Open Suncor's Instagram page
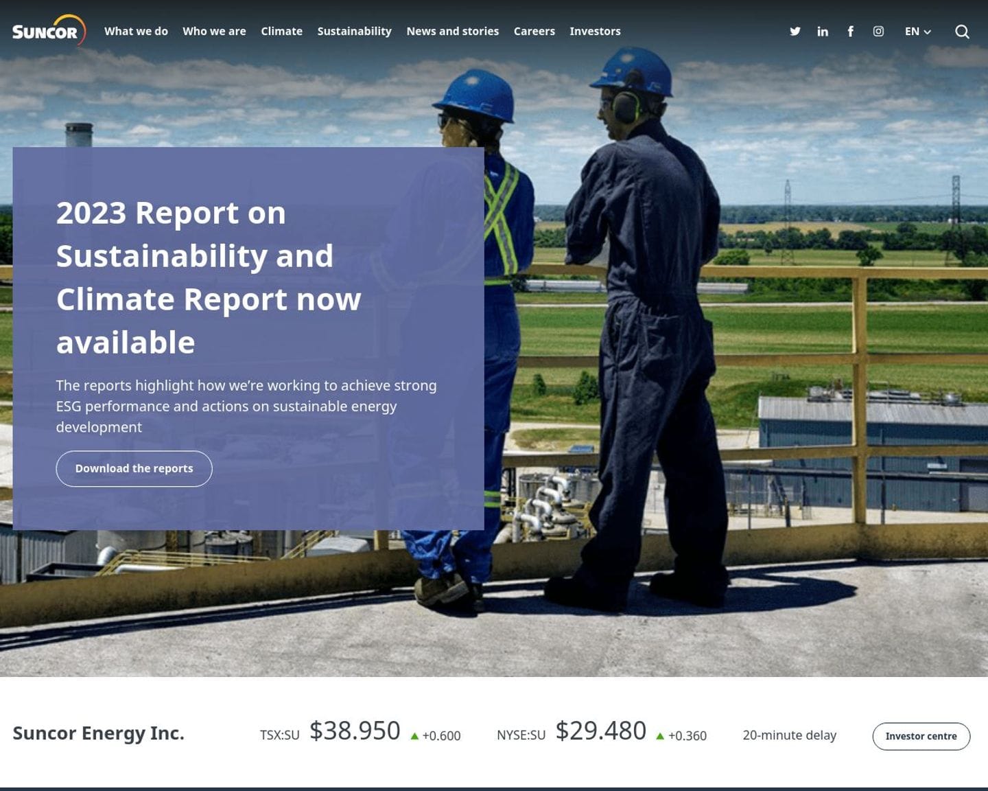The height and width of the screenshot is (791, 988). point(878,32)
